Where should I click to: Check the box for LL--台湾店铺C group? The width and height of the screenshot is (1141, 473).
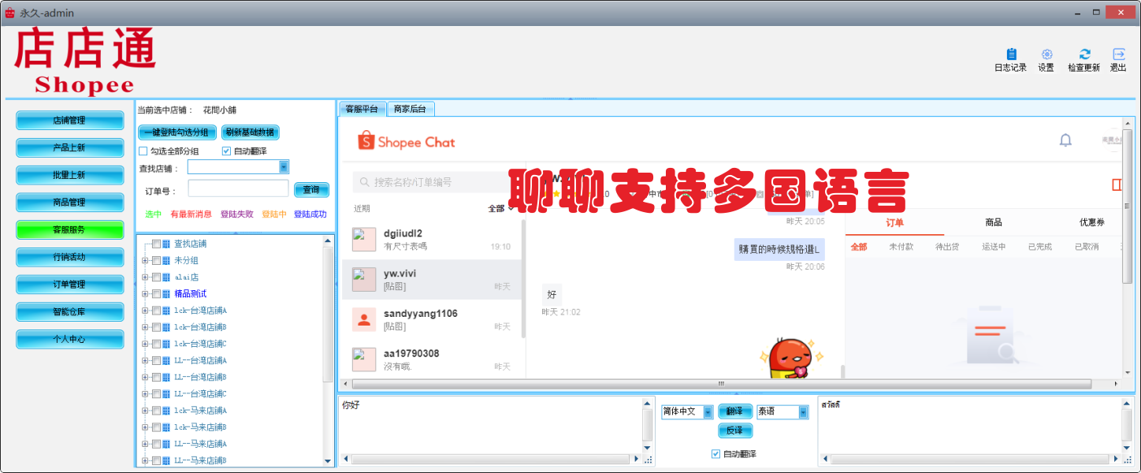pyautogui.click(x=156, y=394)
